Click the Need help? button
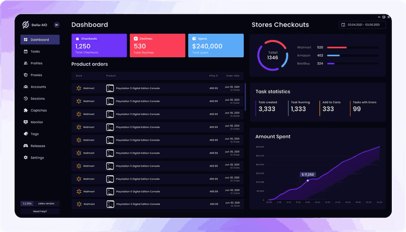 click(x=40, y=211)
